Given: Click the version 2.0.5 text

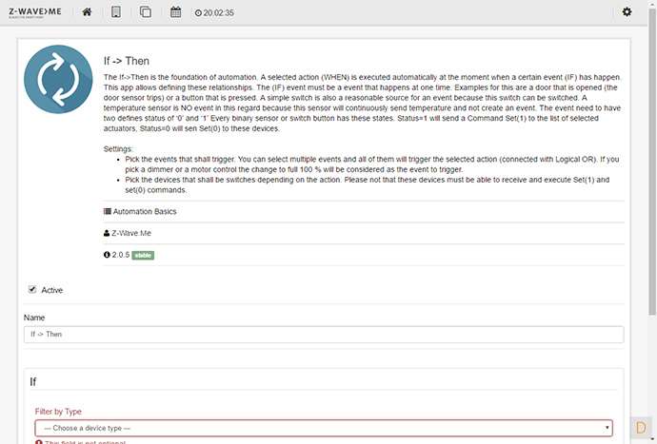Looking at the screenshot, I should pyautogui.click(x=121, y=255).
